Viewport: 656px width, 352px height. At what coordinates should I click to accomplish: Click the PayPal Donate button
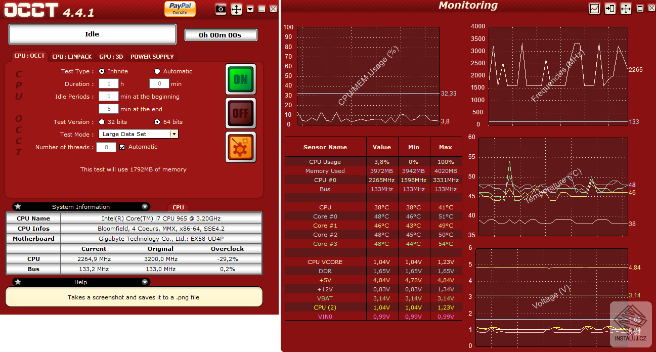point(180,9)
